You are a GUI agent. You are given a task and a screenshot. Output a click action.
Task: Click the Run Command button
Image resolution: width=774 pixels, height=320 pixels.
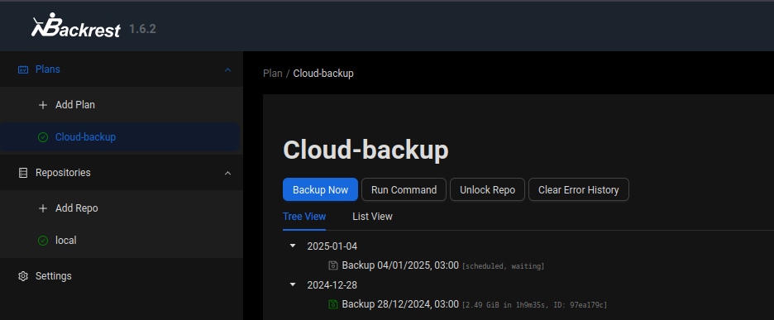(x=404, y=189)
